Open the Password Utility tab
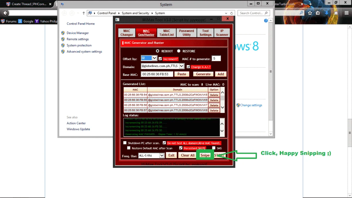The image size is (352, 198). tap(186, 33)
